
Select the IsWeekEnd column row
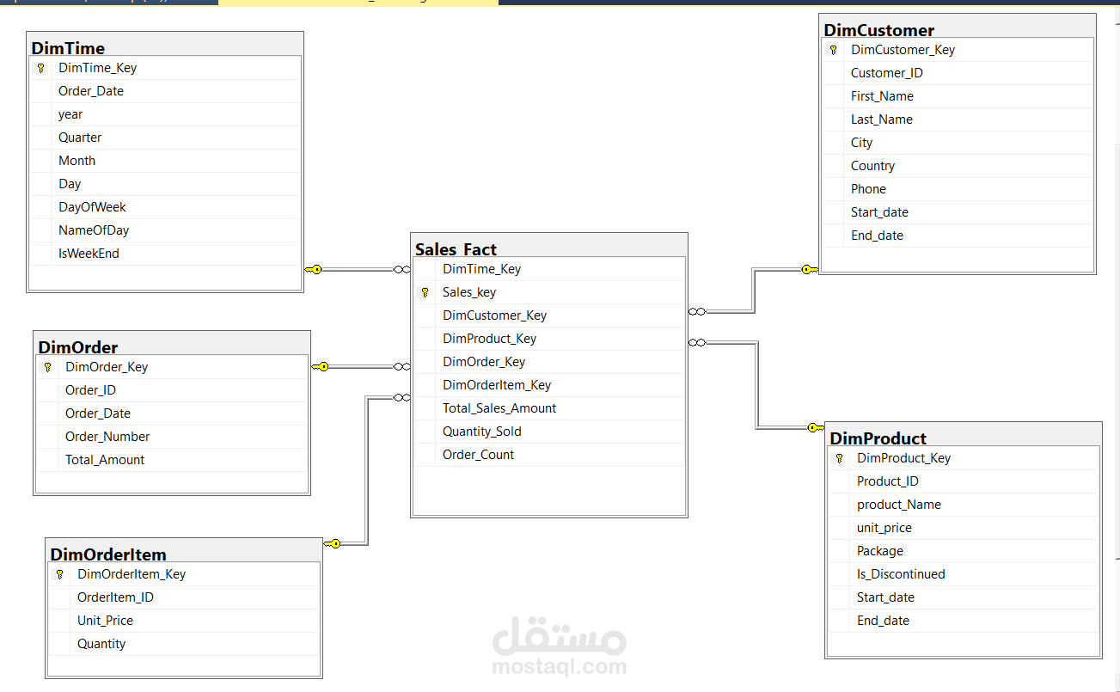165,254
